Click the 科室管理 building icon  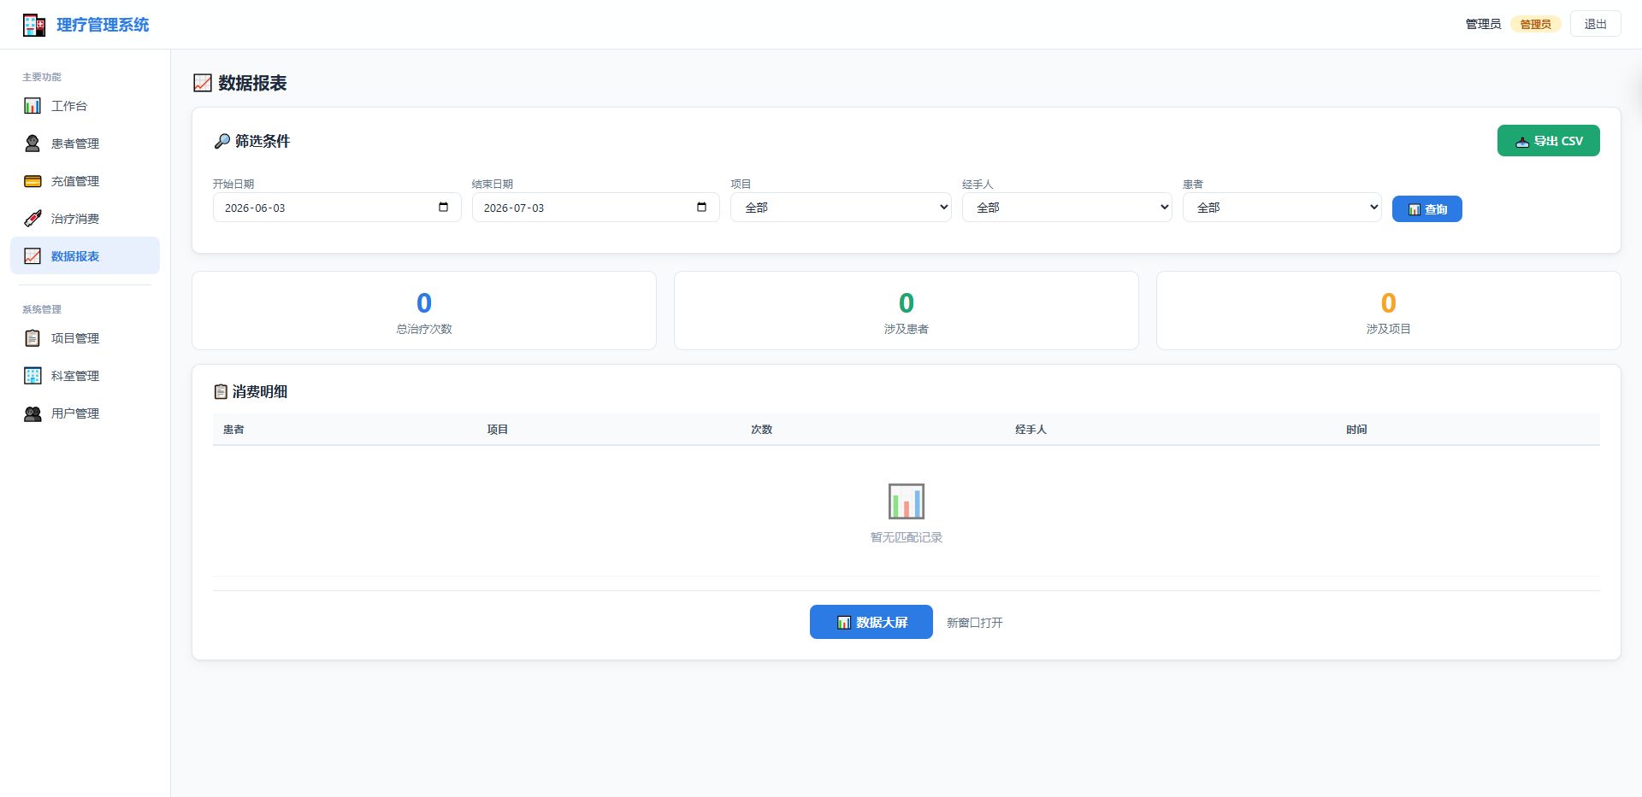32,376
